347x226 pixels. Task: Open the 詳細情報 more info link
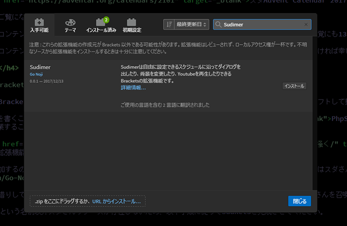(x=133, y=88)
